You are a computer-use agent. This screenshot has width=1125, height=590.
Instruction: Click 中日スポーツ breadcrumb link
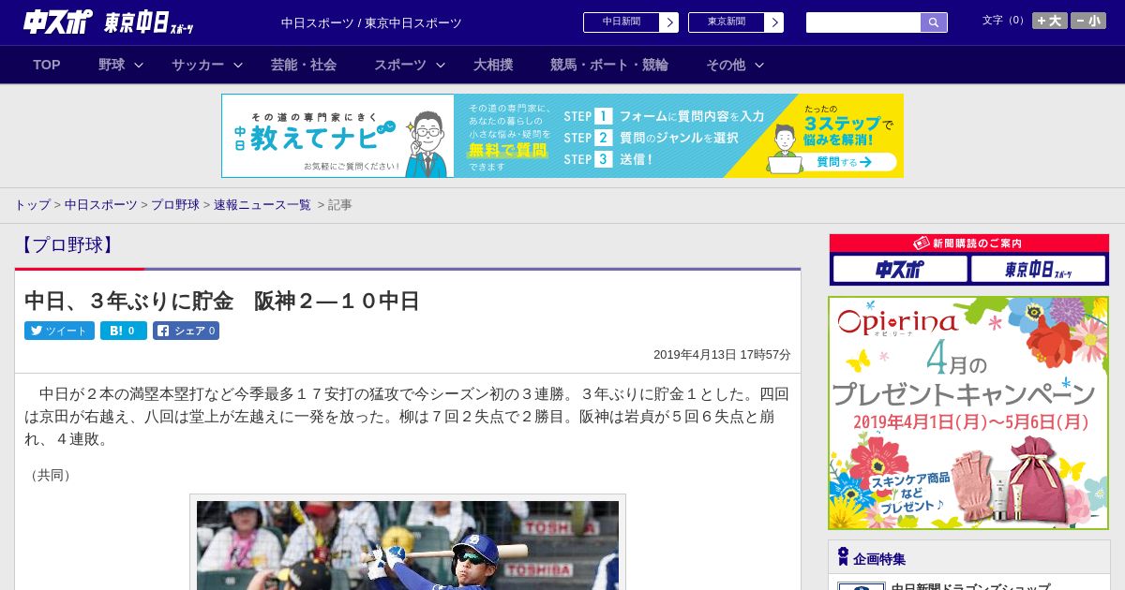pos(101,204)
